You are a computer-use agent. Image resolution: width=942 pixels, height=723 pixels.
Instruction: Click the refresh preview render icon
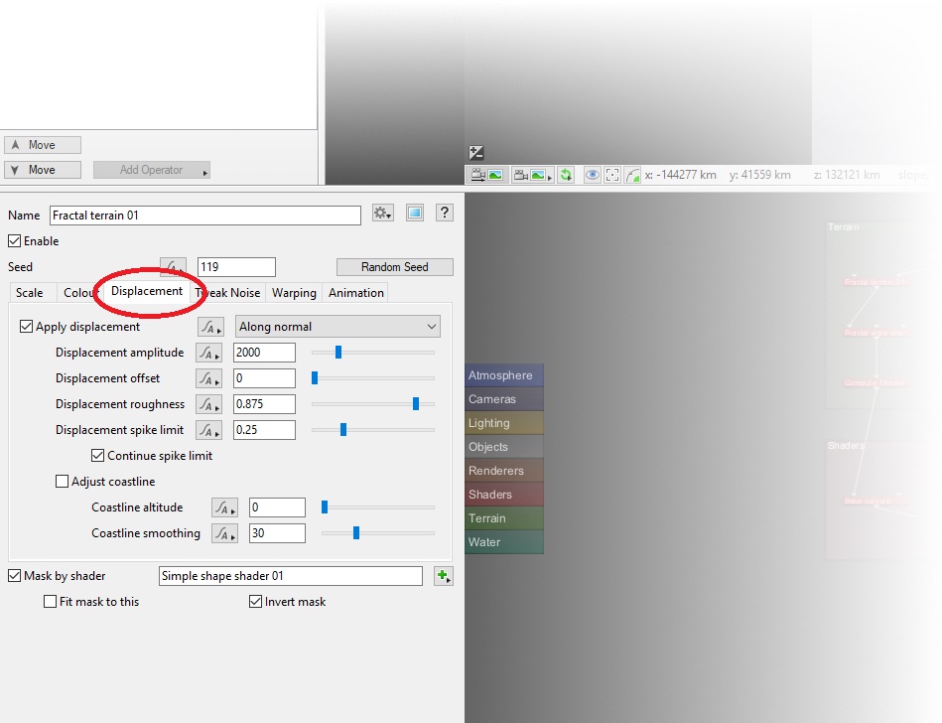(x=566, y=175)
